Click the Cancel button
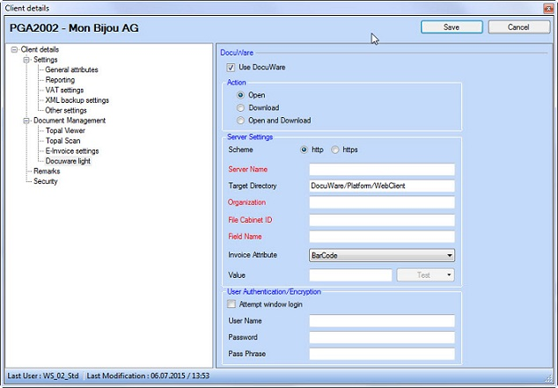The image size is (558, 388). point(518,27)
